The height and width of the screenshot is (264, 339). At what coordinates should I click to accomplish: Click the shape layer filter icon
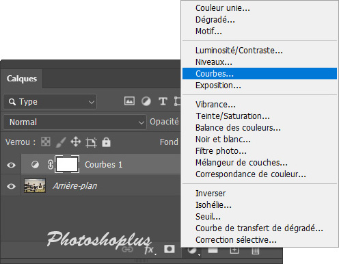point(177,101)
